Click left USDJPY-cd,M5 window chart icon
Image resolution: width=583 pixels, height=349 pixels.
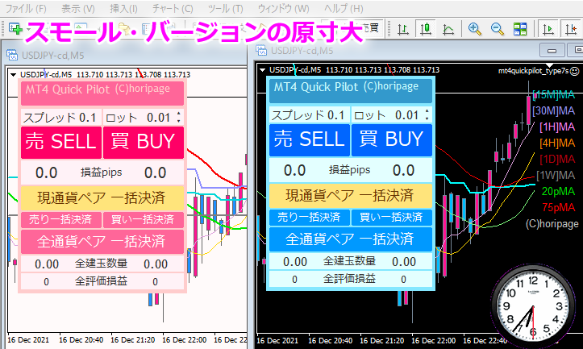(x=12, y=56)
